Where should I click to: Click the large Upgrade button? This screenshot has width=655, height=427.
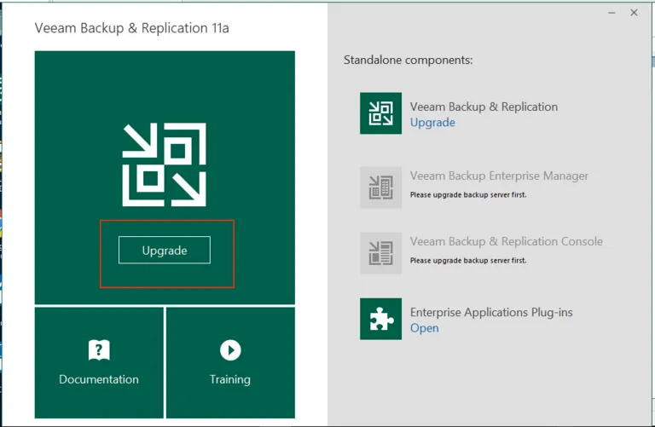point(164,250)
